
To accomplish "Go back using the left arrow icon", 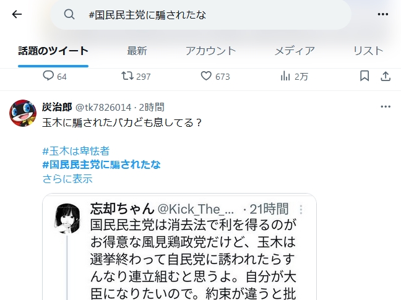I will click(x=17, y=14).
